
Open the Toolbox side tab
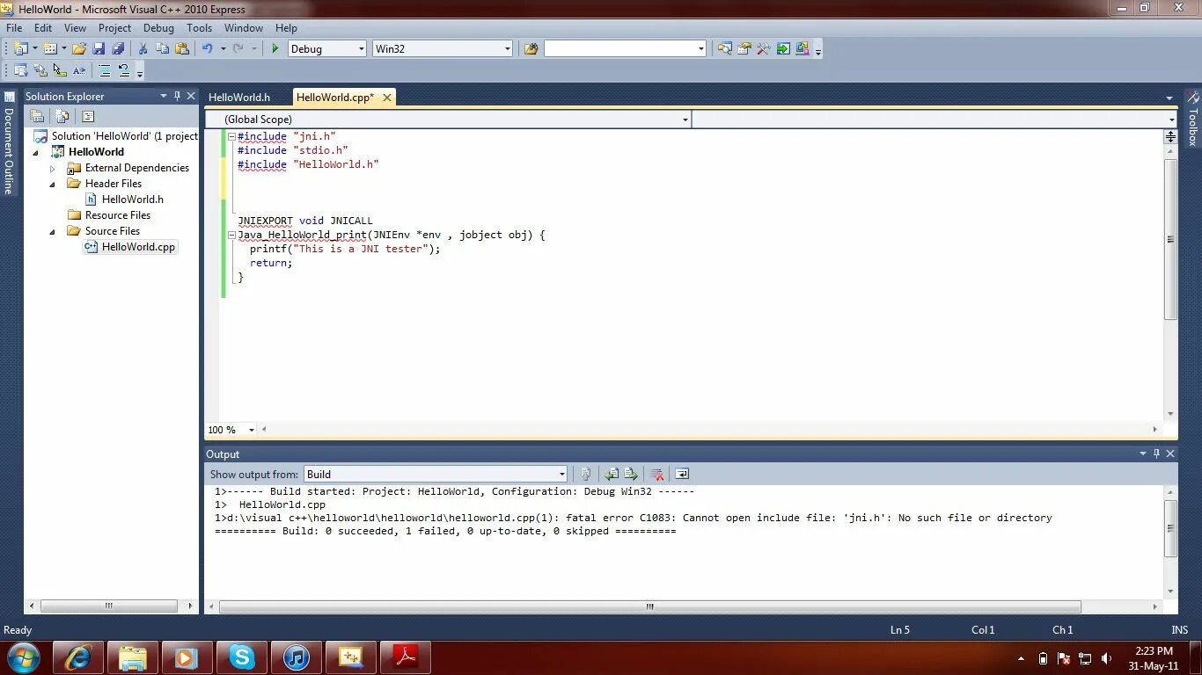pos(1193,118)
